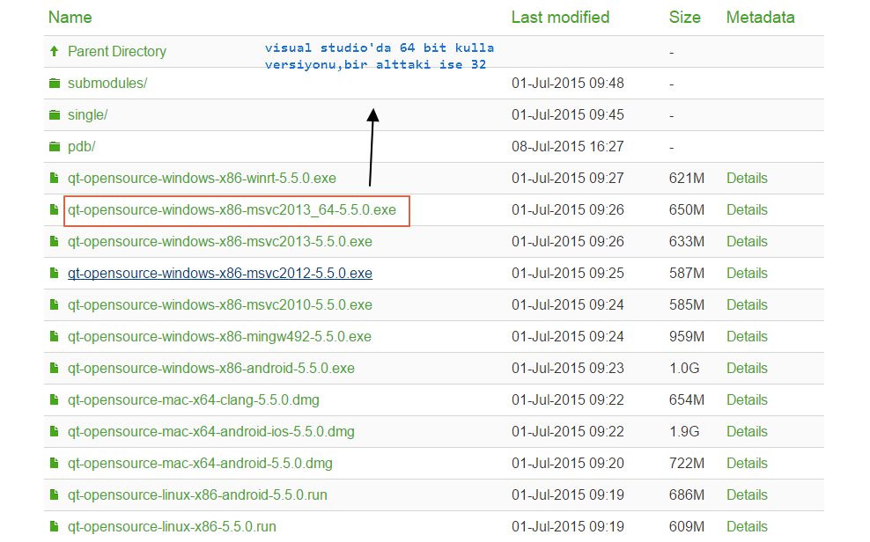Click the pdb folder icon
The image size is (870, 542).
[x=55, y=146]
